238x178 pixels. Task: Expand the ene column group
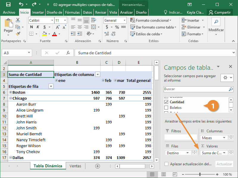tap(56, 80)
